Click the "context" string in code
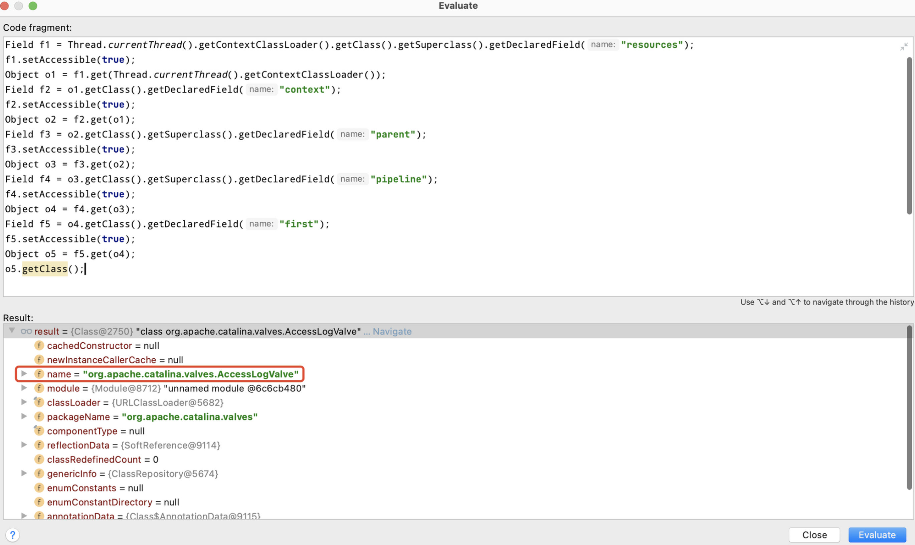915x545 pixels. pos(305,89)
